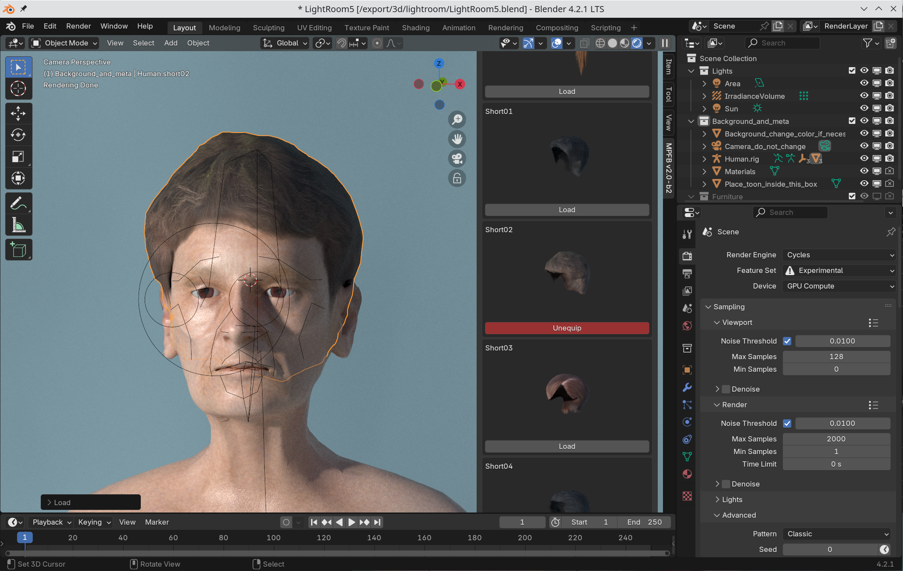
Task: Pick the Scale tool
Action: tap(18, 156)
